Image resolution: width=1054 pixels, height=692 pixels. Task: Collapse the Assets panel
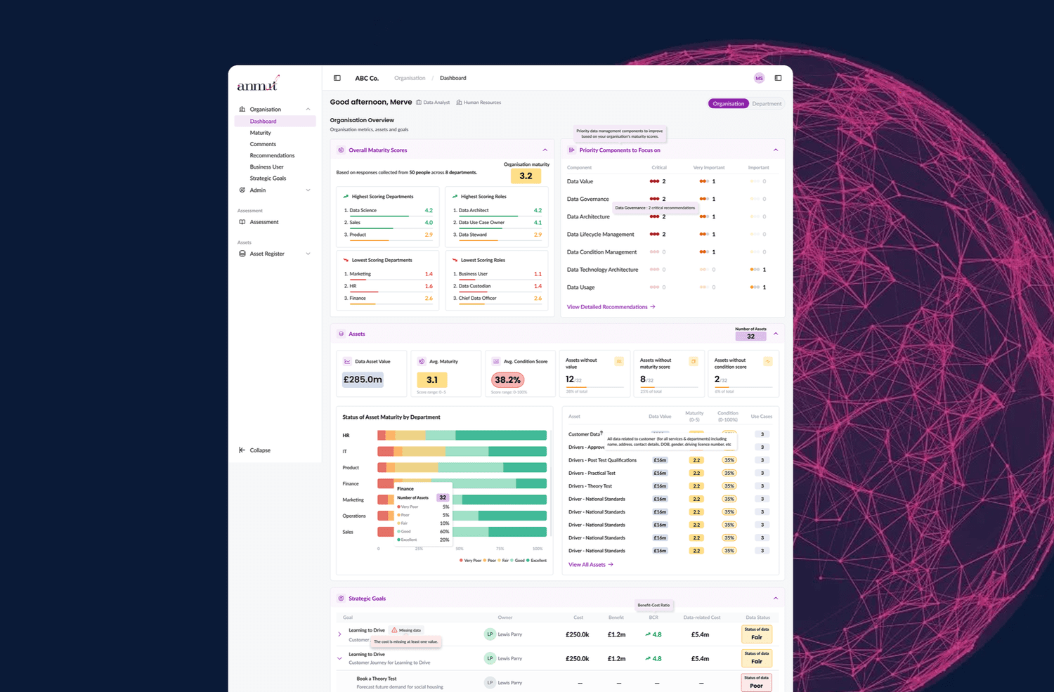776,334
